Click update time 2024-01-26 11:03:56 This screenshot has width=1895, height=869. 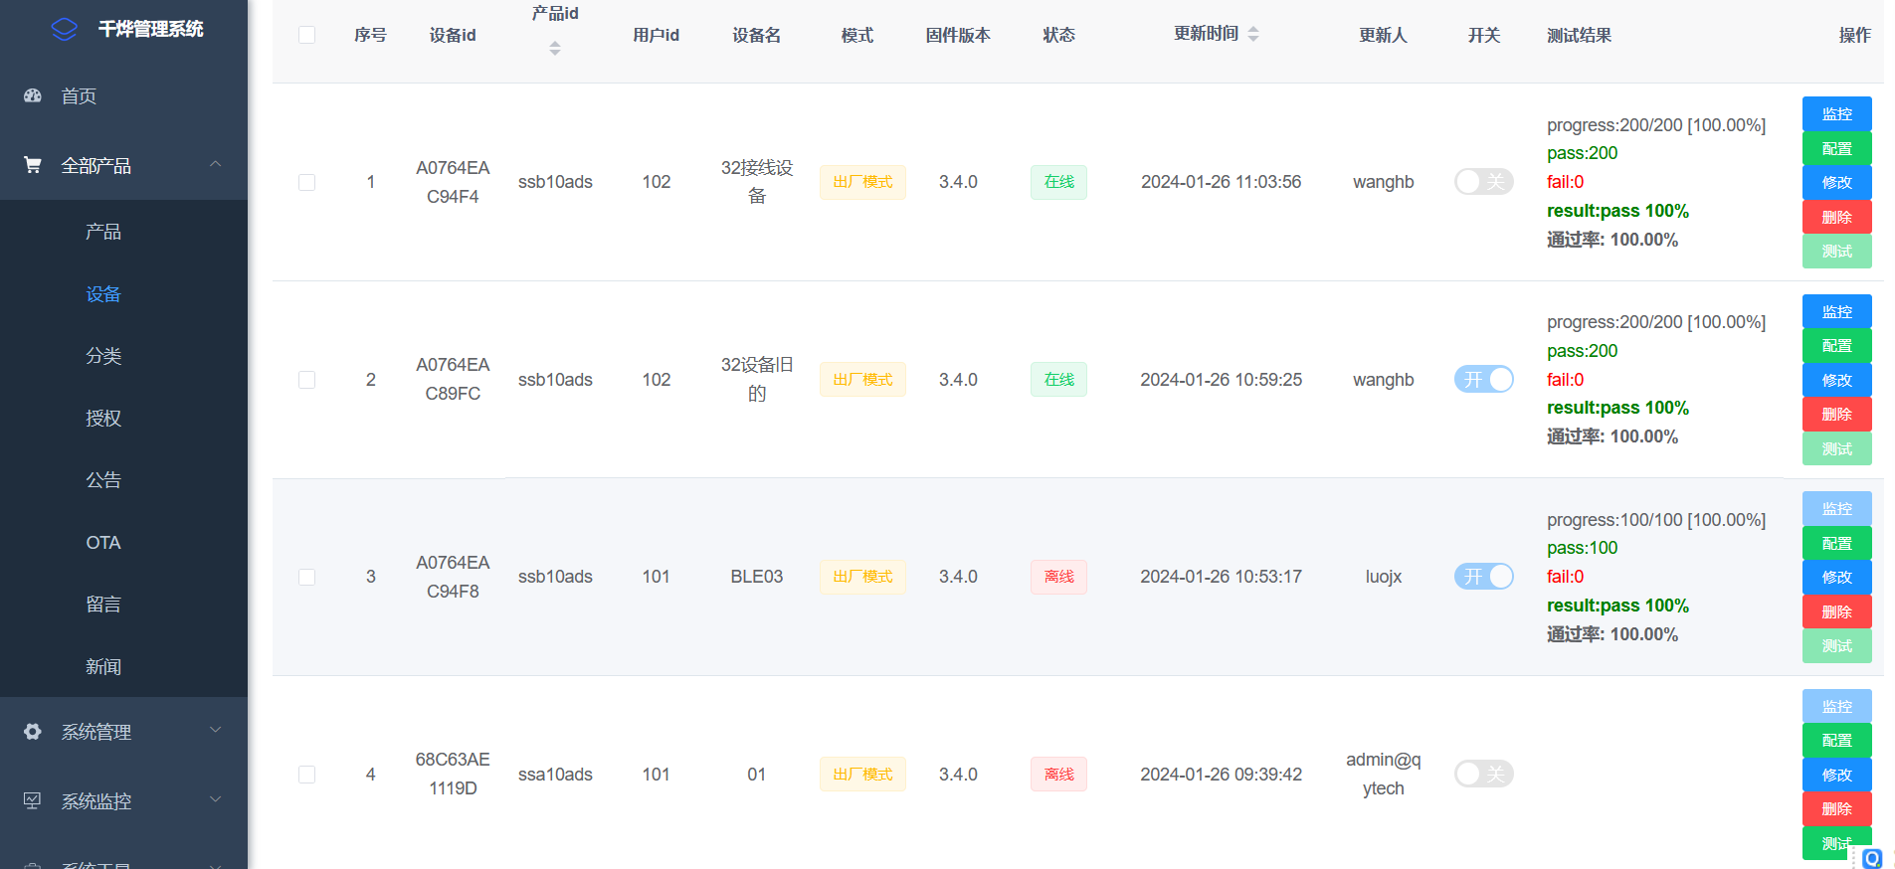tap(1221, 182)
